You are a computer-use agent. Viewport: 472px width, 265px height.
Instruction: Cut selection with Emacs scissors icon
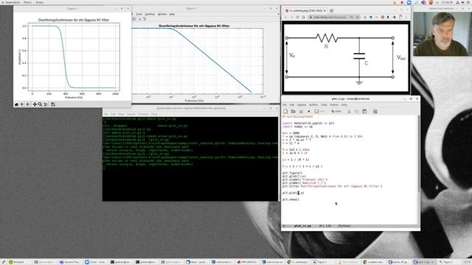click(x=349, y=111)
